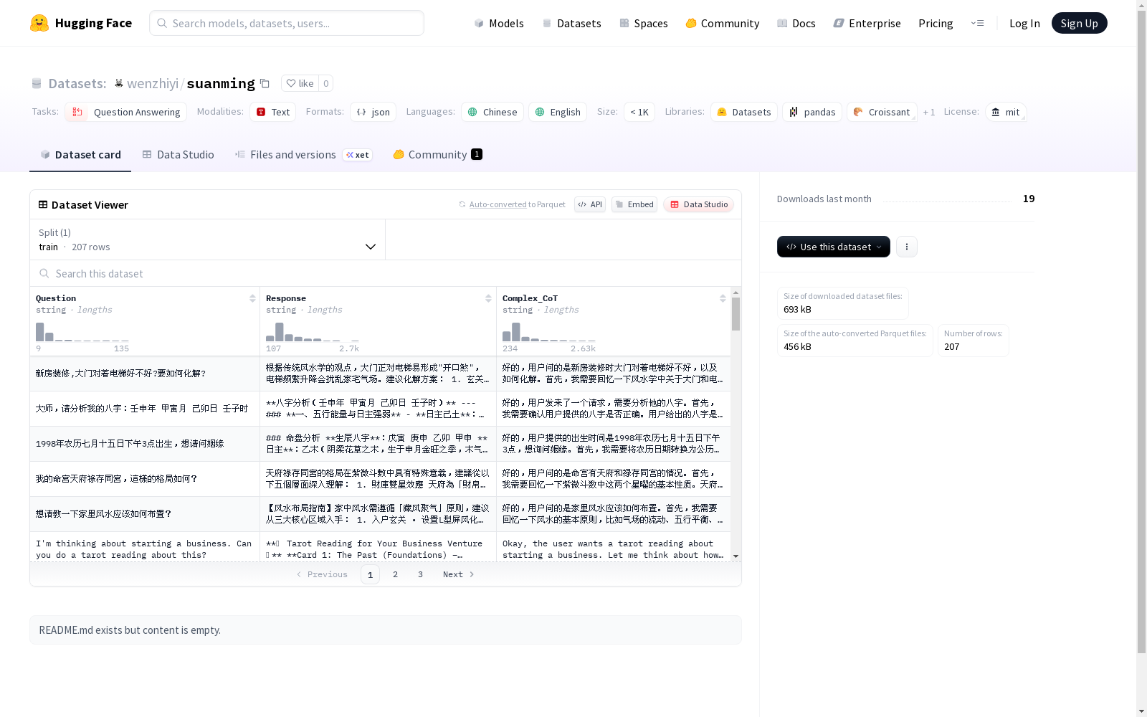Open Data Studio from viewer header
Viewport: 1147px width, 717px height.
coord(698,204)
